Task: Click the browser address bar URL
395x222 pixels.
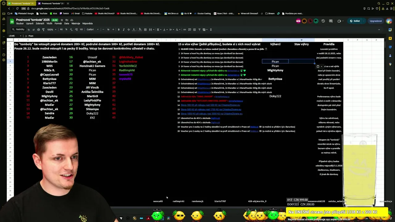Action: tap(70, 8)
